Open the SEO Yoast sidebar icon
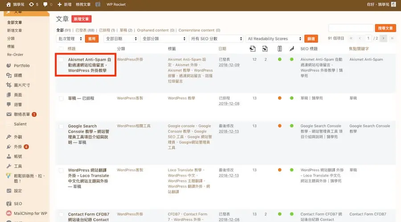 (9, 204)
